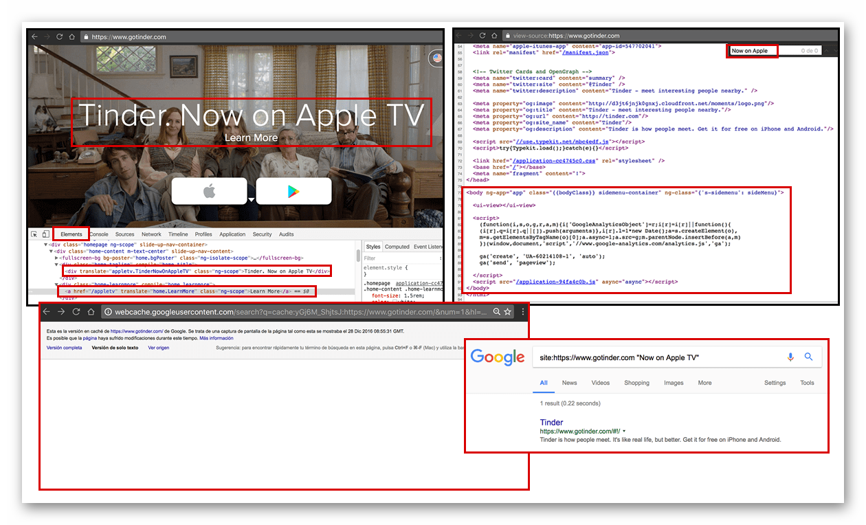Open the dropdown arrow beside Tinder result URL
The width and height of the screenshot is (866, 525).
(x=624, y=431)
